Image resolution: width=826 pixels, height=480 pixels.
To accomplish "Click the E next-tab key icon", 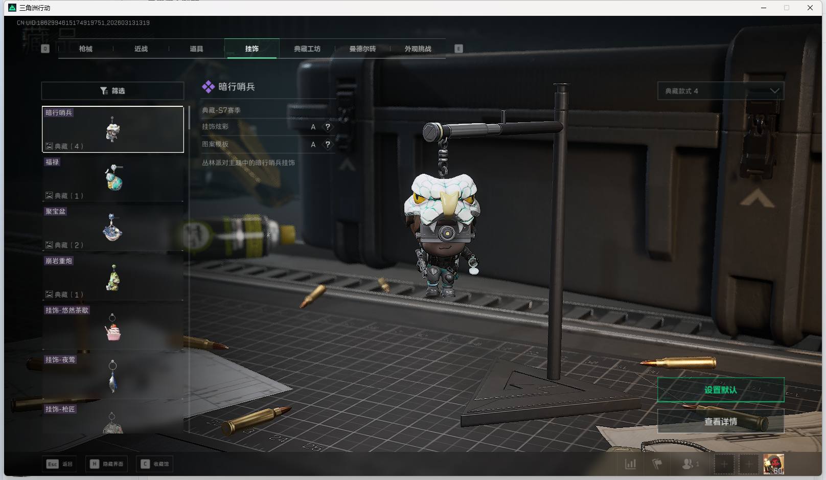I will point(458,49).
